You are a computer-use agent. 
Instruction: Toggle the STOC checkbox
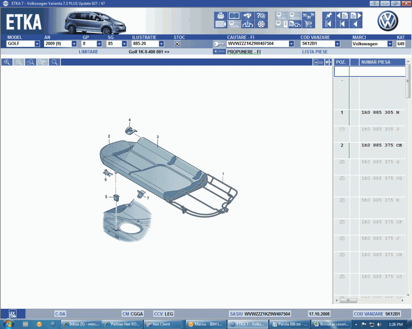(177, 44)
